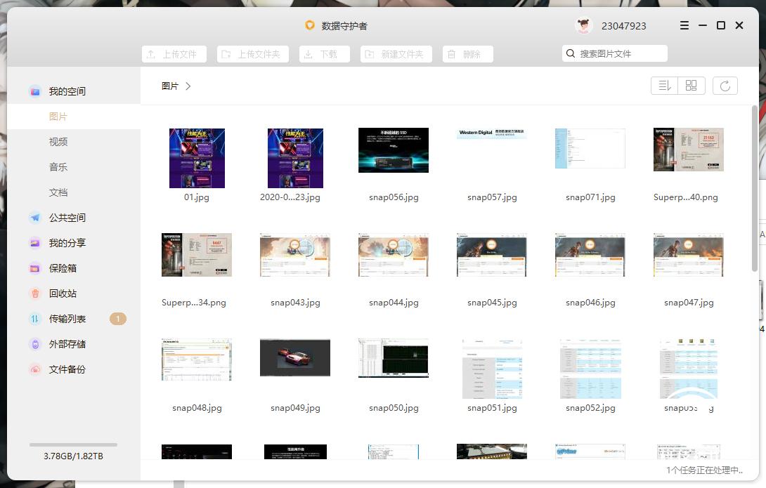Select 图片 category in sidebar

coord(74,117)
